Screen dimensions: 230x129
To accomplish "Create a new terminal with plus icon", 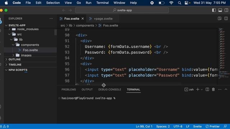I will point(198,89).
